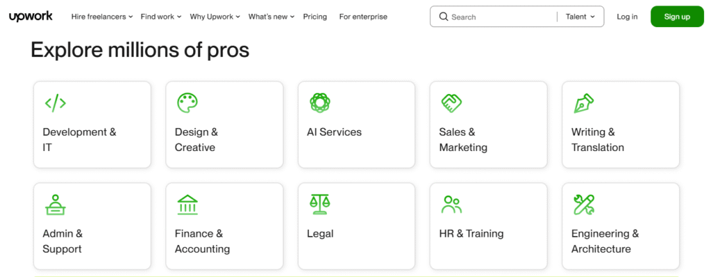Open the Talent search type dropdown
The width and height of the screenshot is (711, 277).
(x=580, y=17)
